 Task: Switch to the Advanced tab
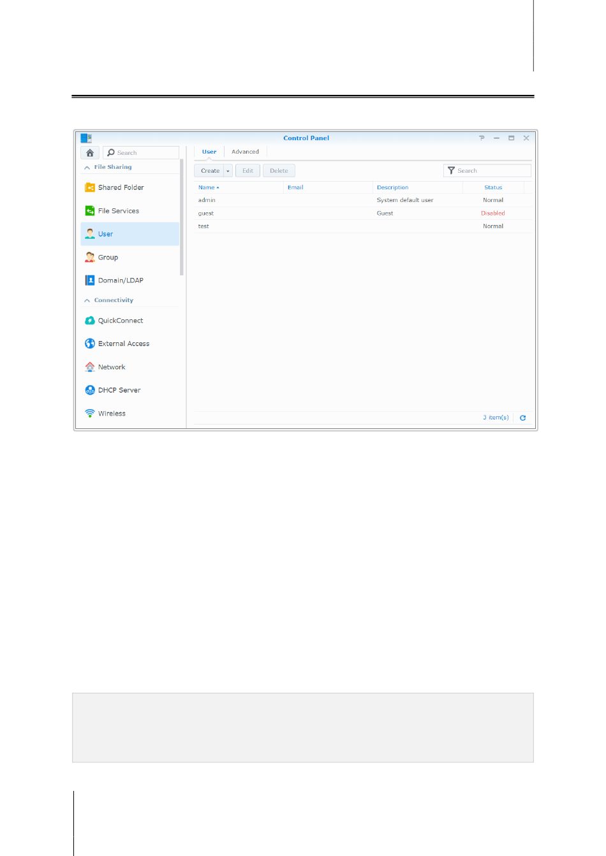(x=246, y=152)
